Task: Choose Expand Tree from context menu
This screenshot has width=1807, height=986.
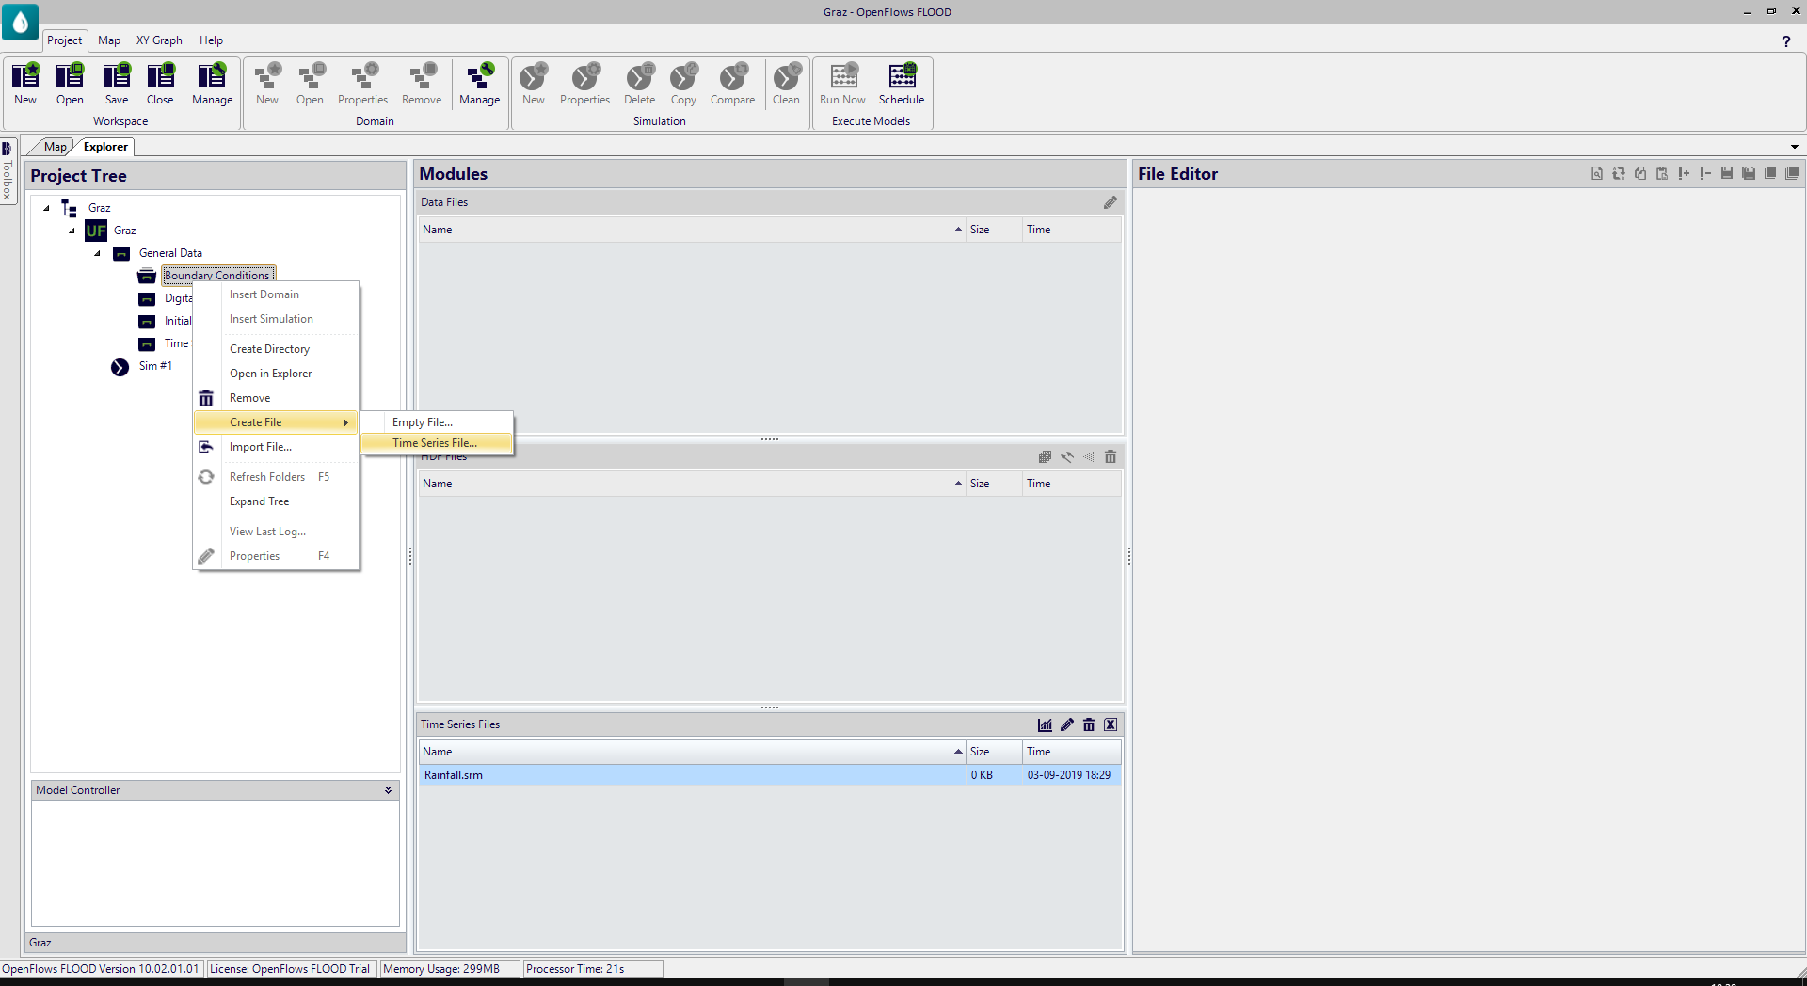Action: 259,501
